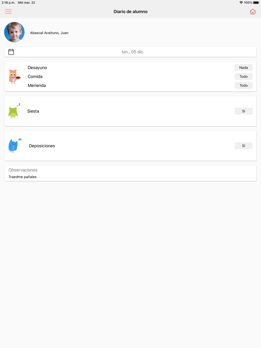Tap the green sleeping owl icon
The width and height of the screenshot is (261, 348).
[14, 111]
